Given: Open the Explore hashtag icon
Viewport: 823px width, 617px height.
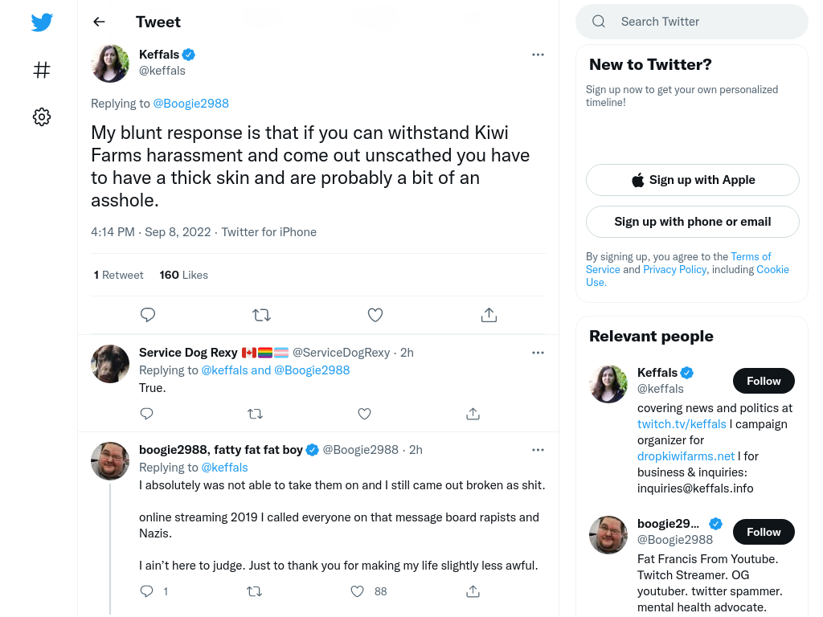Looking at the screenshot, I should [42, 70].
